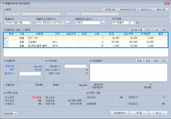Click the 상품명 column header
This screenshot has width=171, height=119.
pos(40,34)
